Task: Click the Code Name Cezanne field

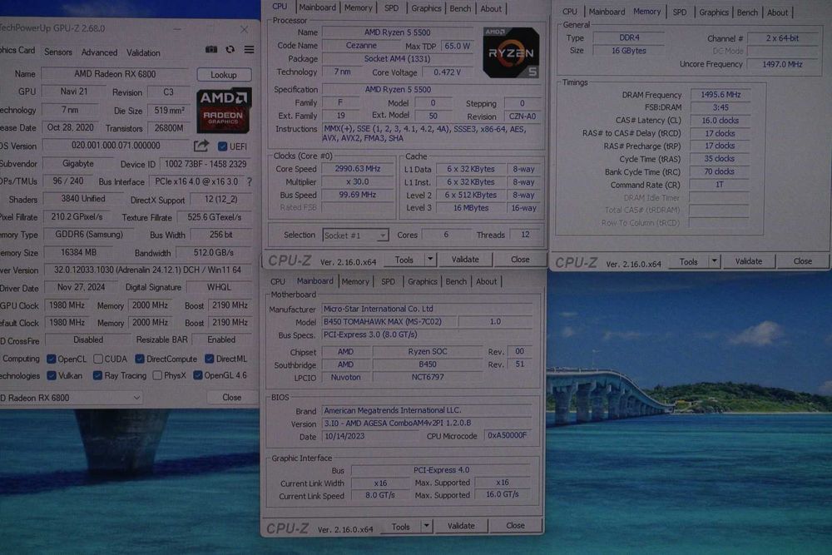Action: click(x=361, y=46)
